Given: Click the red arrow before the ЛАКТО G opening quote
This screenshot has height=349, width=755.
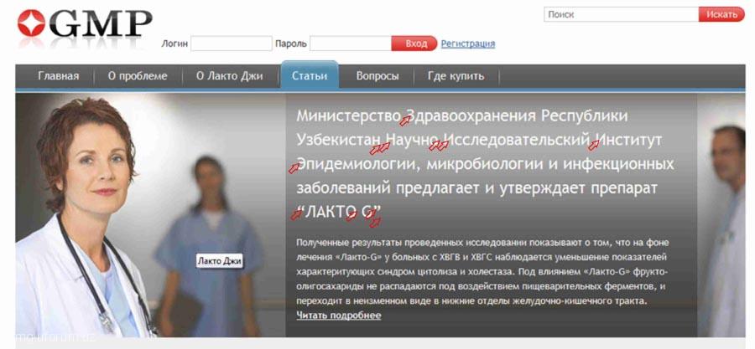Looking at the screenshot, I should pos(295,214).
